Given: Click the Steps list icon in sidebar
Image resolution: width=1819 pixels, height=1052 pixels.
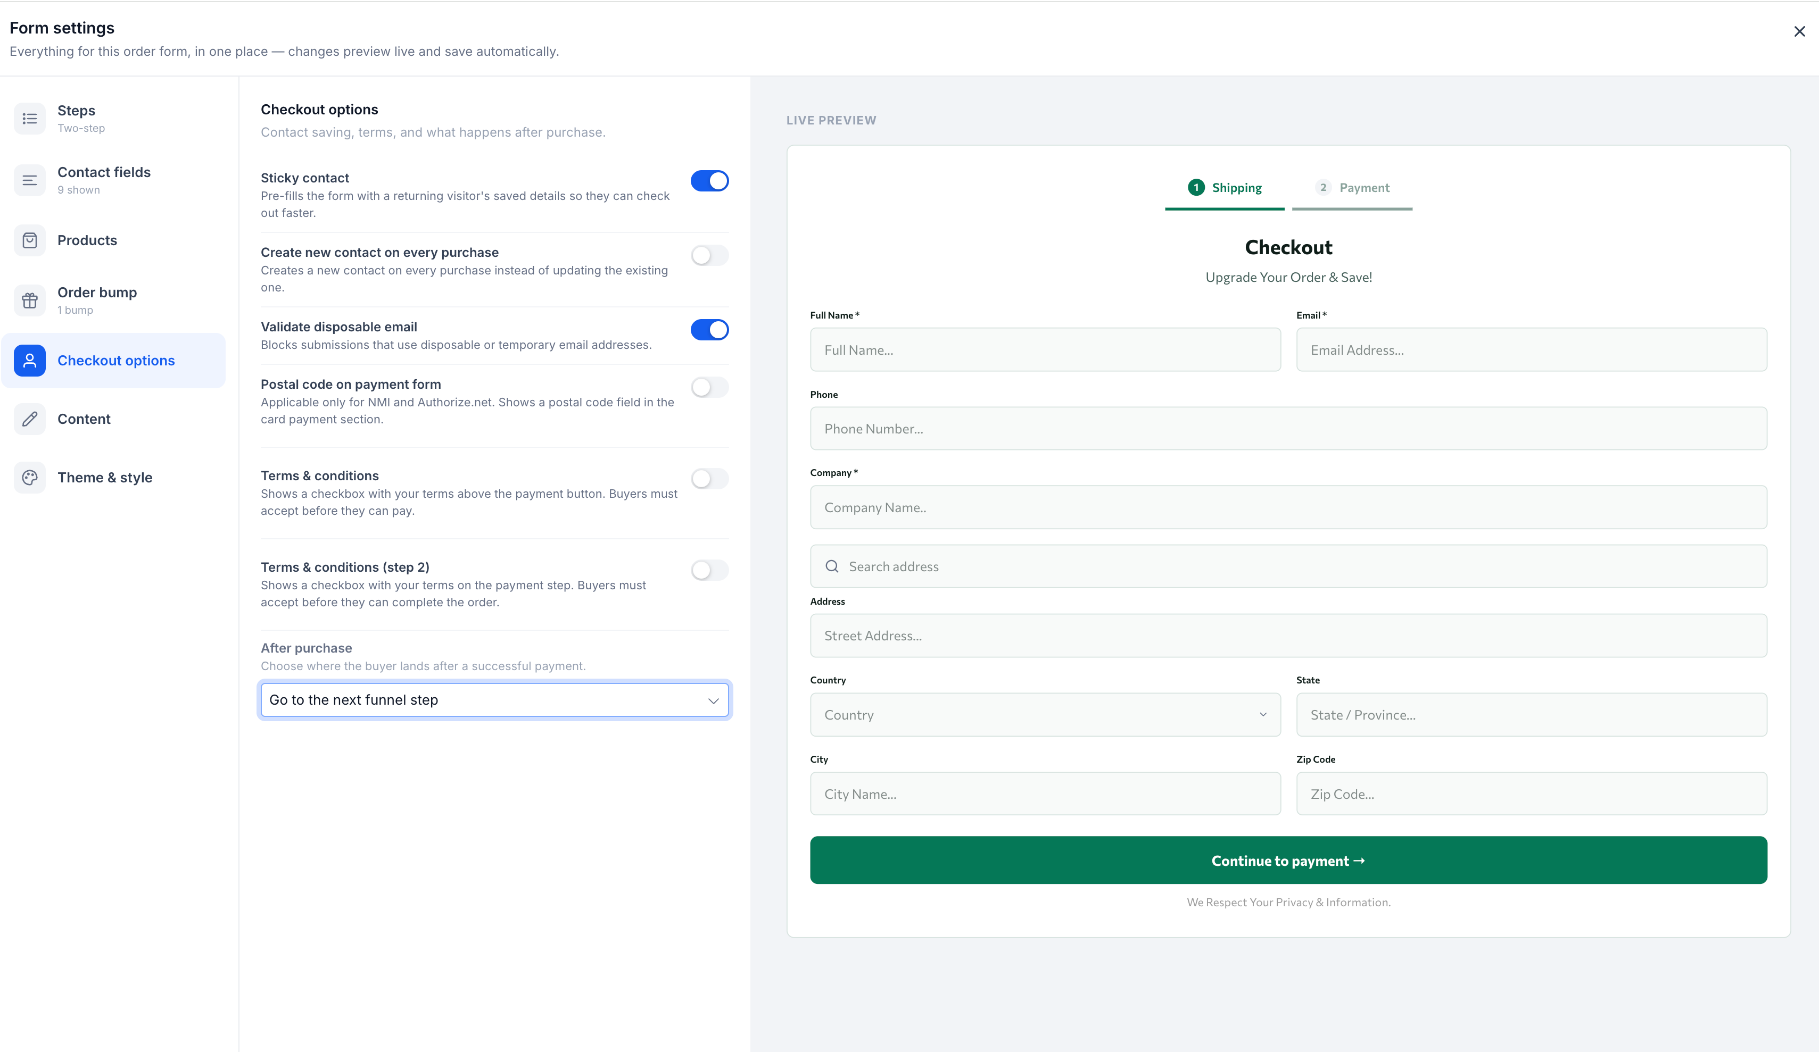Looking at the screenshot, I should click(x=30, y=118).
